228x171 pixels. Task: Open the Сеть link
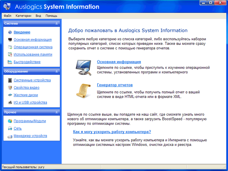[x=17, y=128]
